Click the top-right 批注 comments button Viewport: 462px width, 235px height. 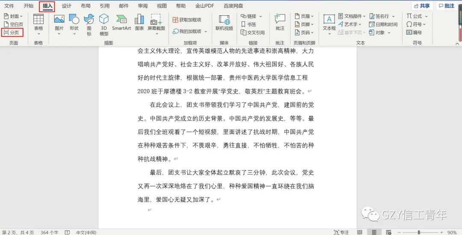(x=446, y=6)
